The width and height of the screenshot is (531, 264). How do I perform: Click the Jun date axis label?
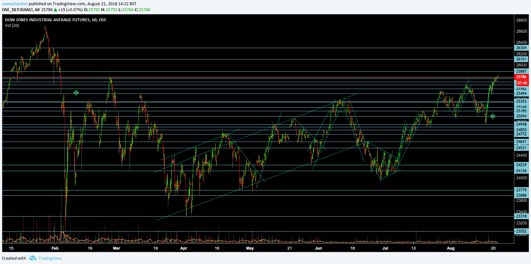319,248
